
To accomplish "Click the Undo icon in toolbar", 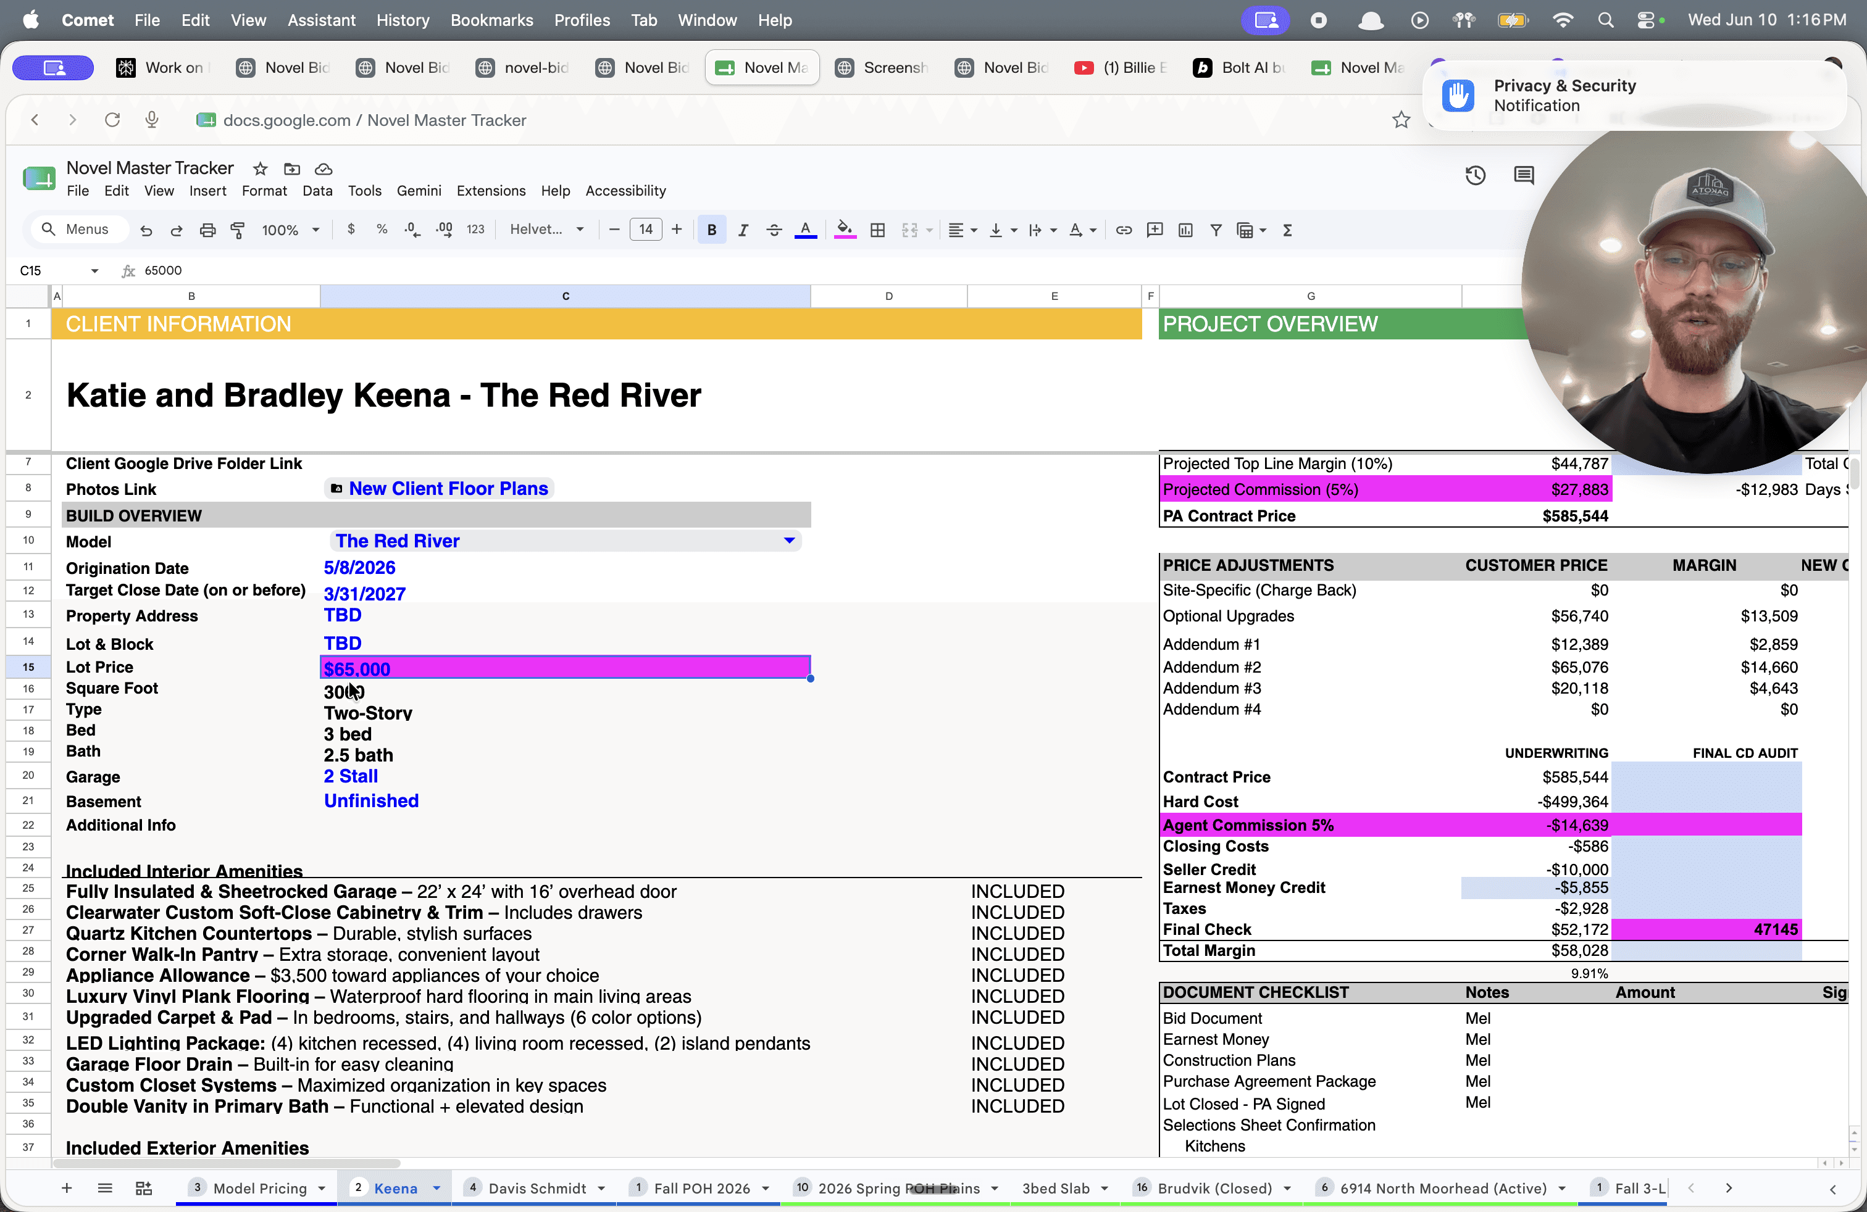I will [146, 230].
